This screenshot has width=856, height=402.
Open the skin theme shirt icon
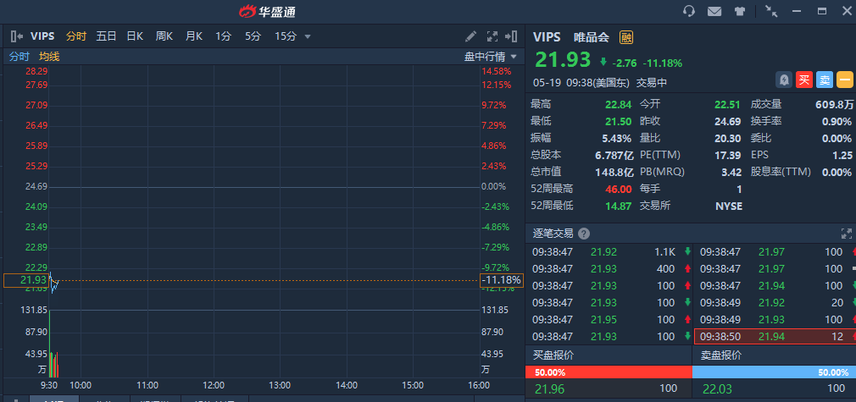click(740, 11)
